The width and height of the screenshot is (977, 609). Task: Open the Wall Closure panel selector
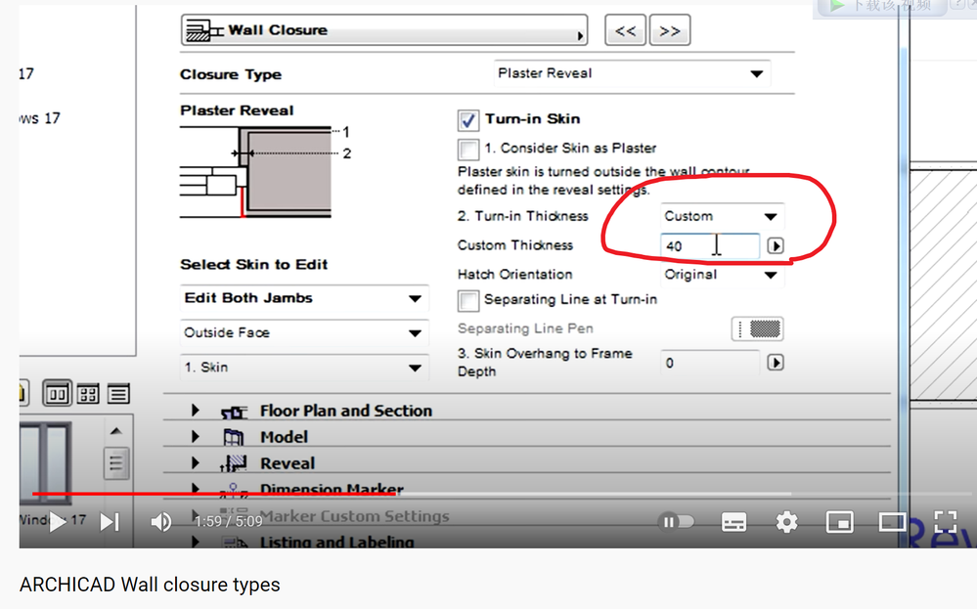point(383,30)
